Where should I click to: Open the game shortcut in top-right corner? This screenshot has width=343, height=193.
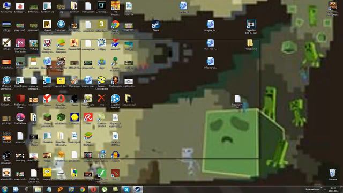pyautogui.click(x=332, y=6)
